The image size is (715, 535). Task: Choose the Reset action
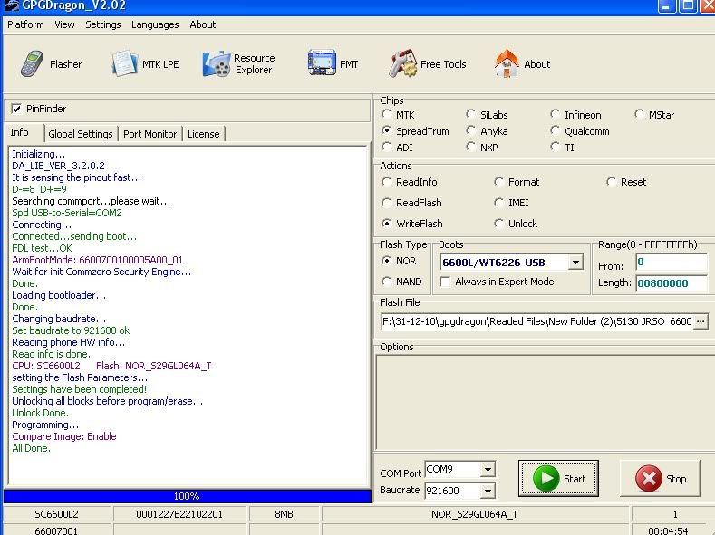click(611, 182)
